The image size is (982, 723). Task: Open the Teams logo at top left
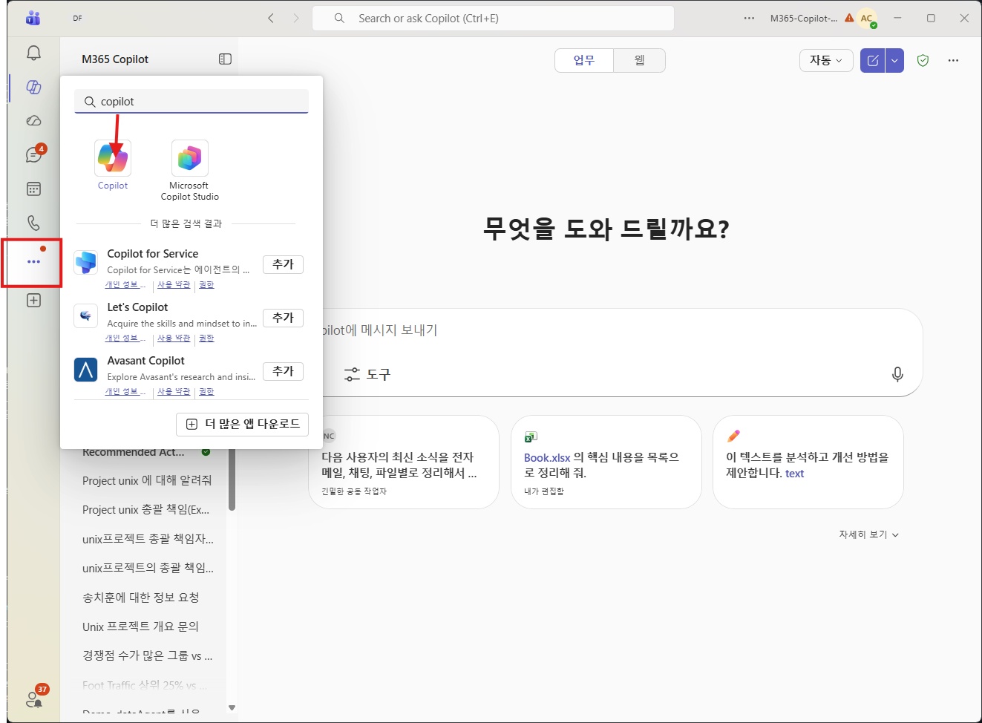coord(33,18)
